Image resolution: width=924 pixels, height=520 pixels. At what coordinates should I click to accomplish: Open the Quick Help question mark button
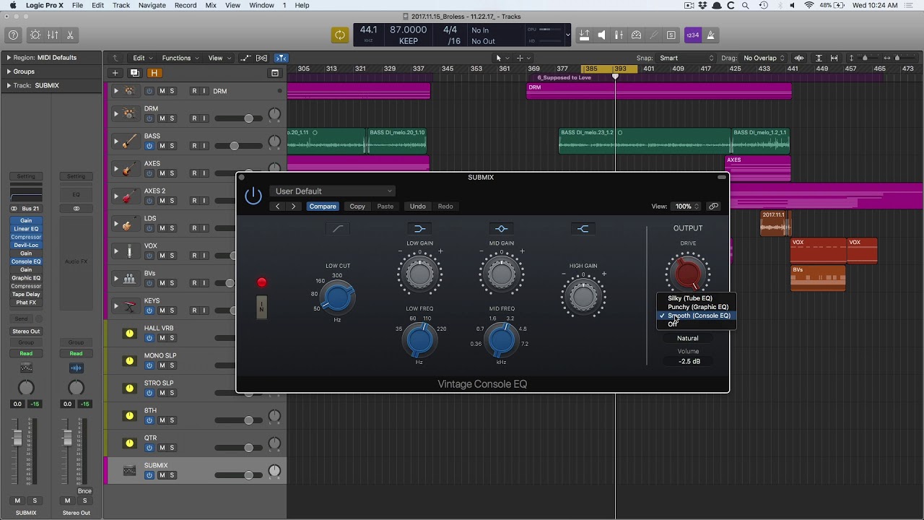click(x=13, y=35)
